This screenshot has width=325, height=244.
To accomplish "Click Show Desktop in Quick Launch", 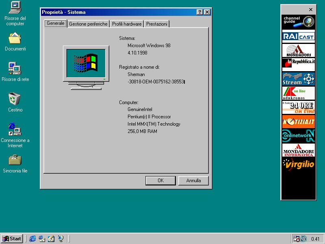I will (x=51, y=239).
